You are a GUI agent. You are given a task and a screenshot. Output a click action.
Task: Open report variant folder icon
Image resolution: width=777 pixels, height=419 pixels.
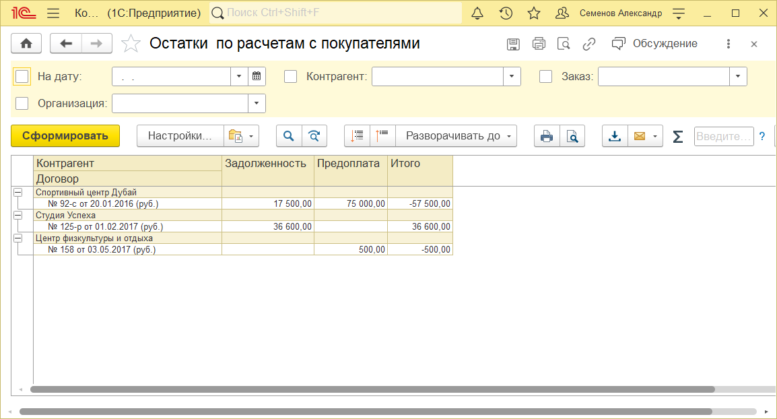point(236,136)
